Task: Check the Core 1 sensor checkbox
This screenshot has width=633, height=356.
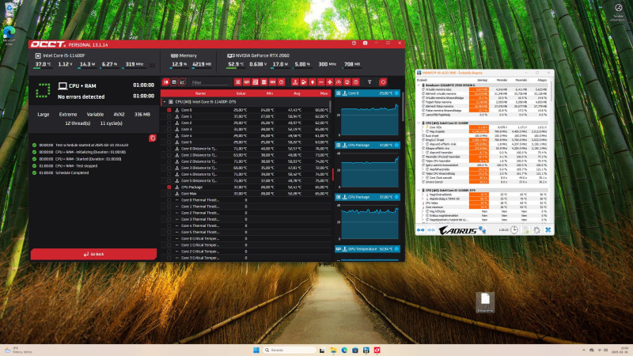Action: point(169,116)
